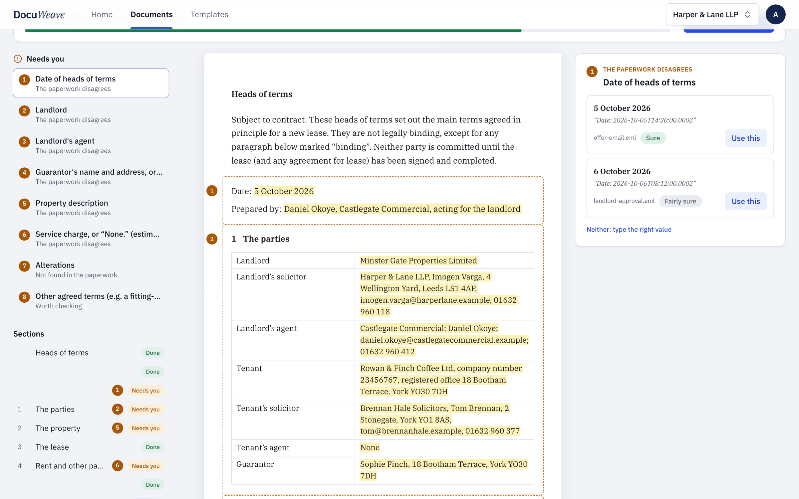Click badge 6 in the Rent row
Screen dimensions: 799x499
(118, 466)
